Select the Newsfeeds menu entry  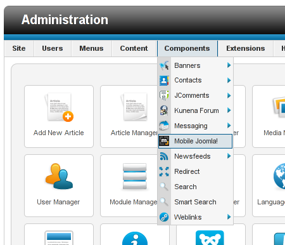pos(195,156)
